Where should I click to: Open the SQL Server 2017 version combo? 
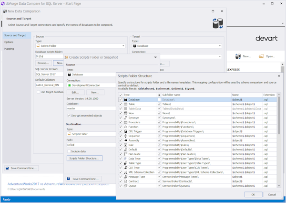[x=49, y=75]
